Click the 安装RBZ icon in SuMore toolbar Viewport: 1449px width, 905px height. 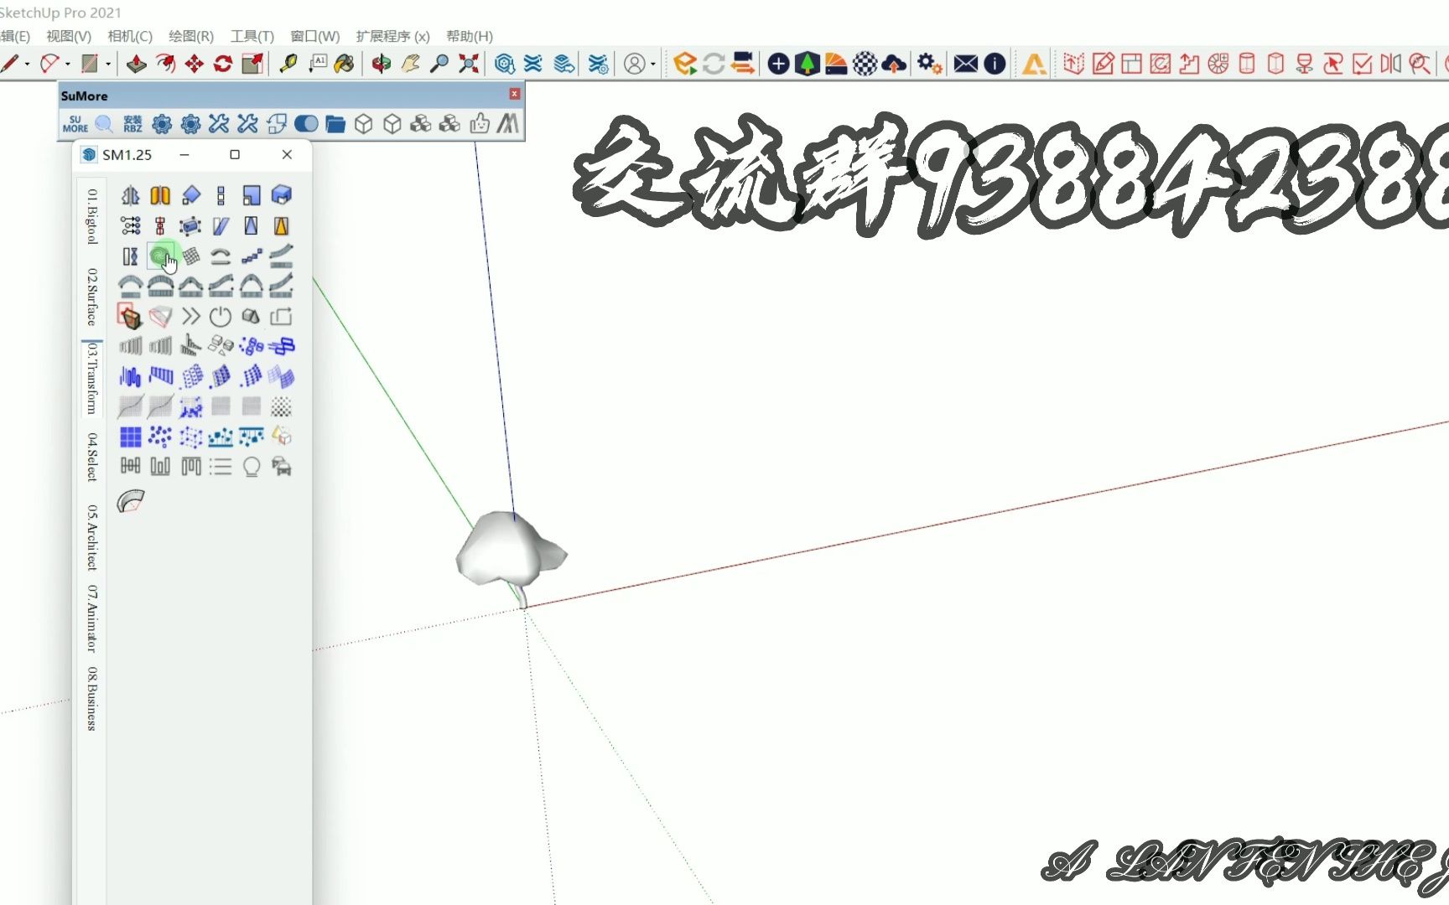pos(132,123)
